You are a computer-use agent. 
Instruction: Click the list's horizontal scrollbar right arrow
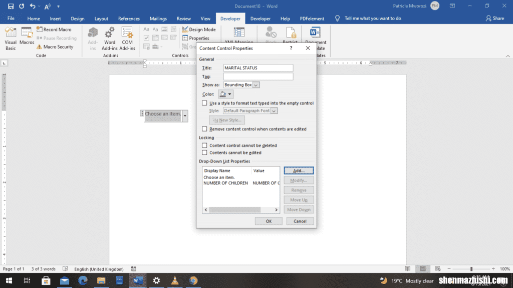coord(276,209)
